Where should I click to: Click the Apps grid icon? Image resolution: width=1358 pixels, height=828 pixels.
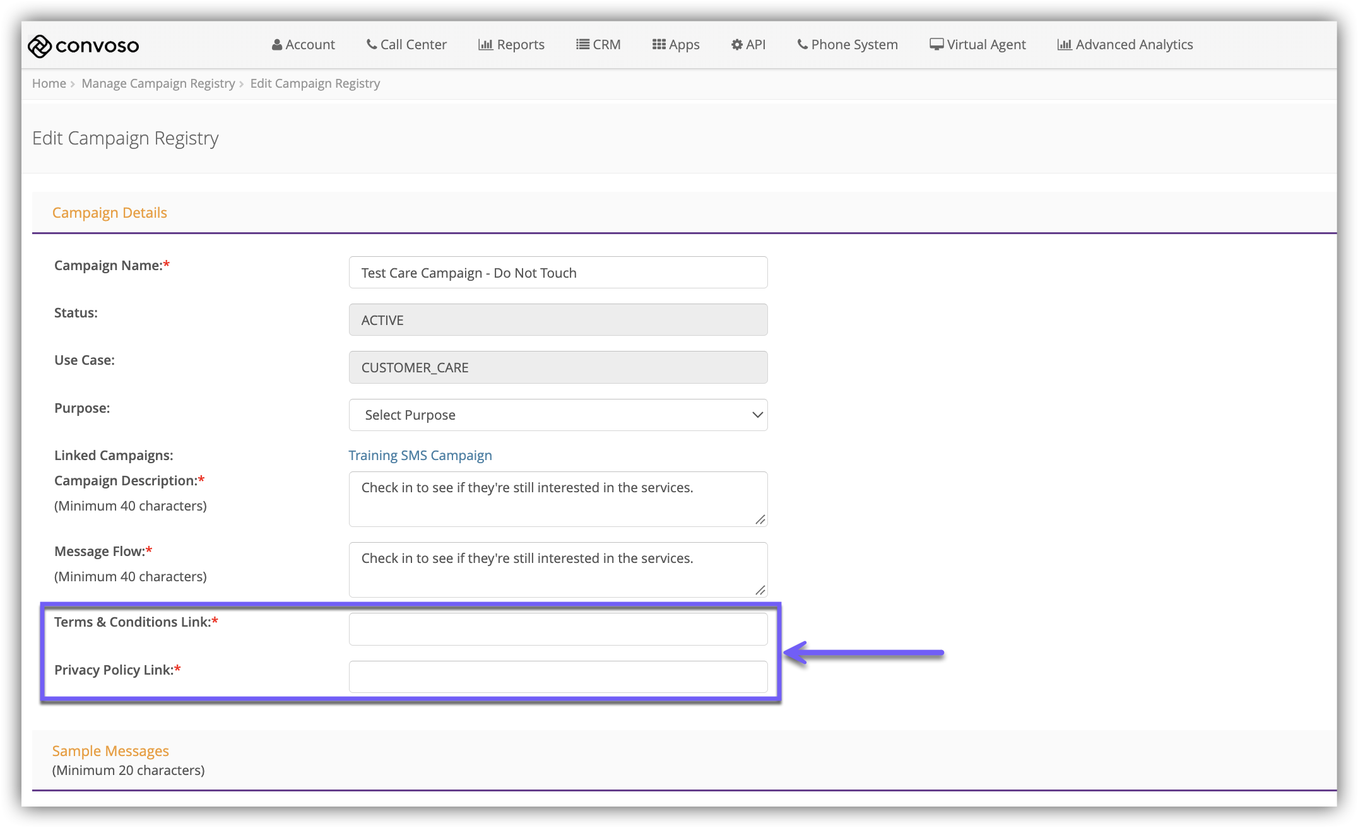(659, 44)
